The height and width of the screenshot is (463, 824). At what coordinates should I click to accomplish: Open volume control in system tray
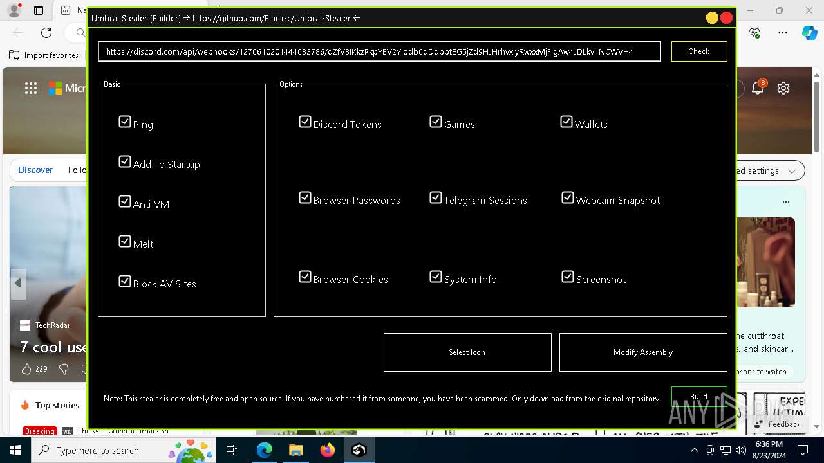[x=740, y=450]
